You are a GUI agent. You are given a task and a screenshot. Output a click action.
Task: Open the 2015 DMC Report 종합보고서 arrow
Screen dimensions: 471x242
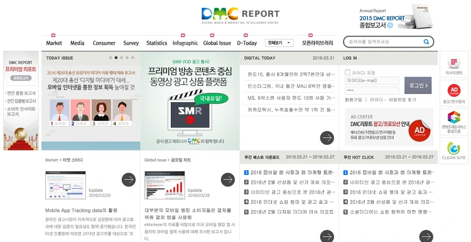point(390,26)
